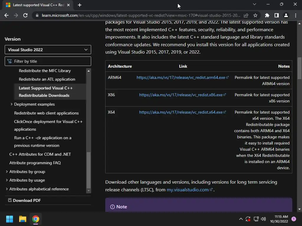Open Redistribute an ATL application article

pyautogui.click(x=47, y=79)
